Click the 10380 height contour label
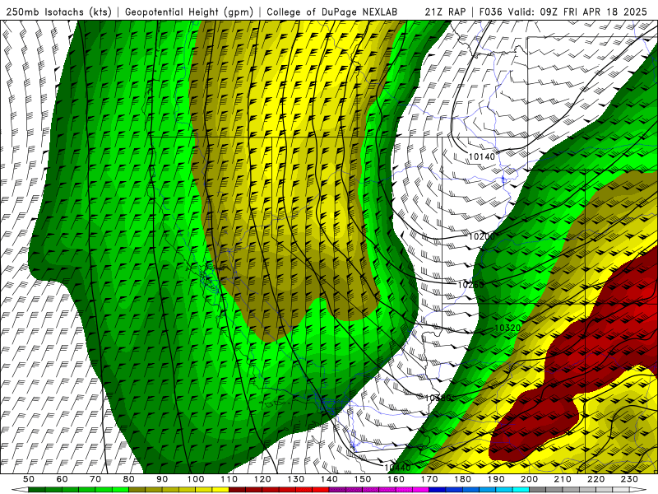This screenshot has height=494, width=658. point(438,398)
